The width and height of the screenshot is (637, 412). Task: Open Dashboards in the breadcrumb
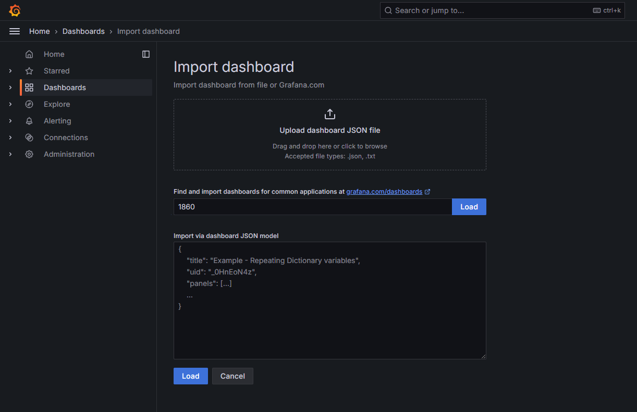[x=83, y=31]
